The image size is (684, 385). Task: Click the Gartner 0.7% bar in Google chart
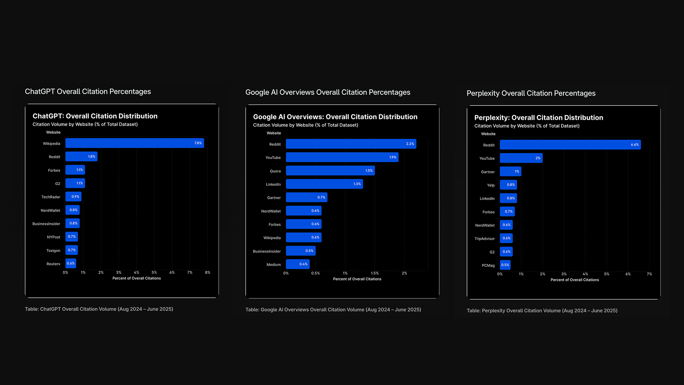click(x=307, y=197)
